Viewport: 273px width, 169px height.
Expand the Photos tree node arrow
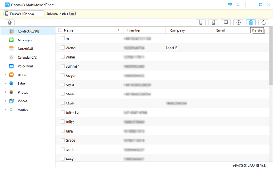click(5, 92)
